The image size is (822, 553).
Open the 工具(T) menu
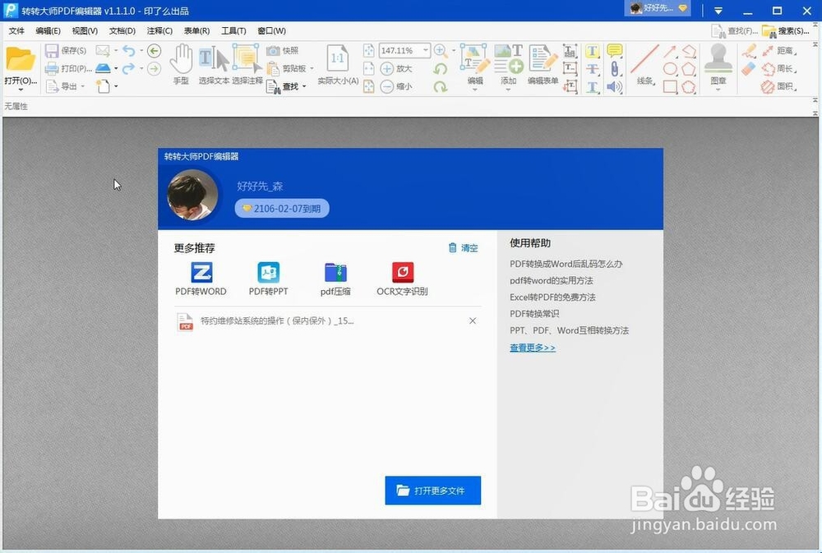click(x=233, y=30)
